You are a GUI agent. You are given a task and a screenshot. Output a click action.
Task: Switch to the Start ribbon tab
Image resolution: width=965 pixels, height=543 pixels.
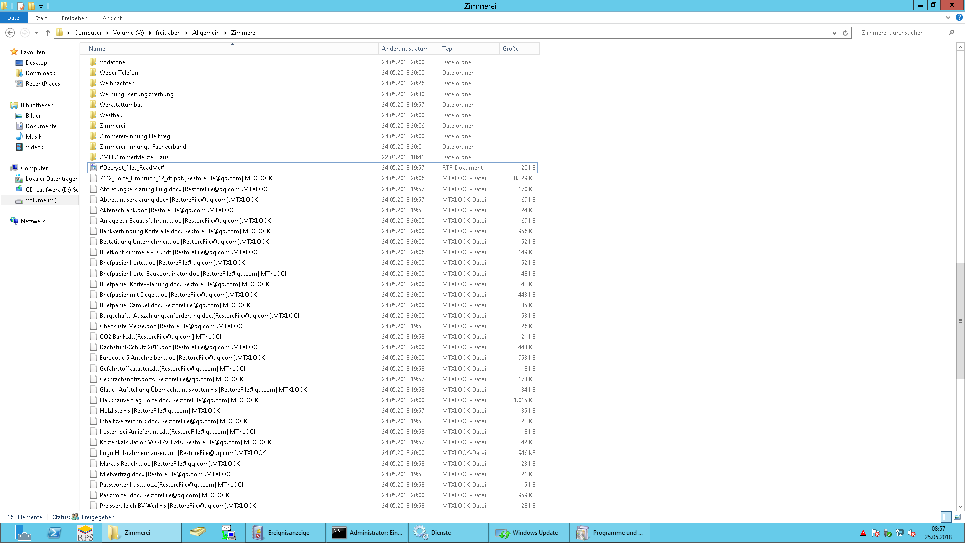tap(41, 18)
